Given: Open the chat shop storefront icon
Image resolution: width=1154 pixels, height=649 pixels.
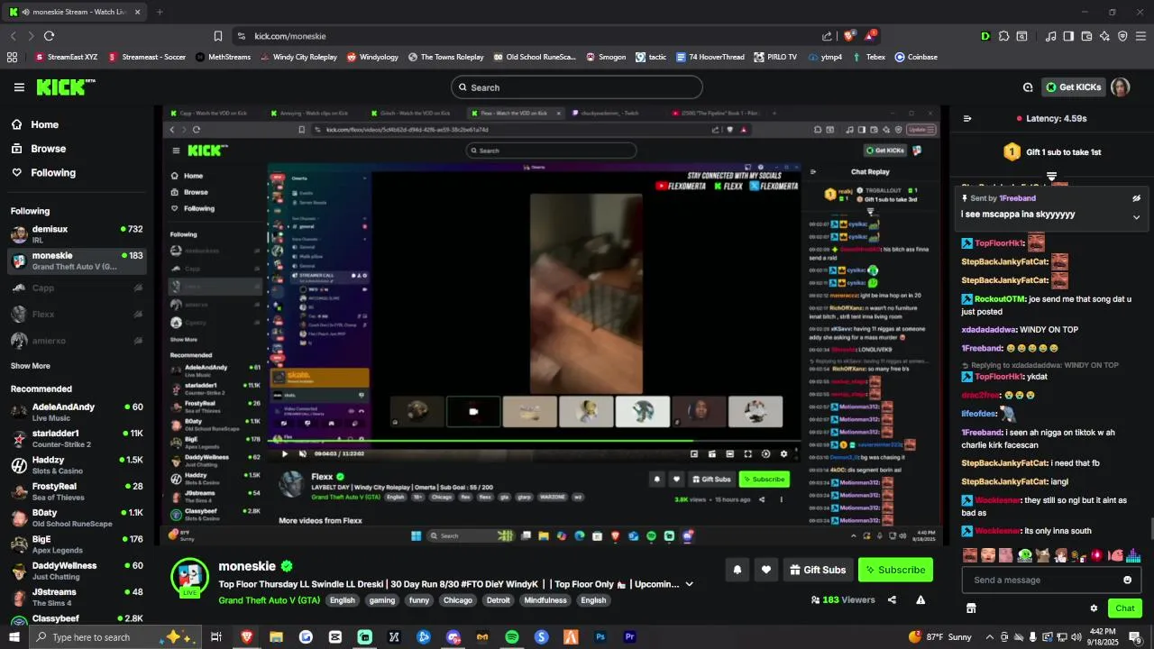Looking at the screenshot, I should [x=971, y=608].
